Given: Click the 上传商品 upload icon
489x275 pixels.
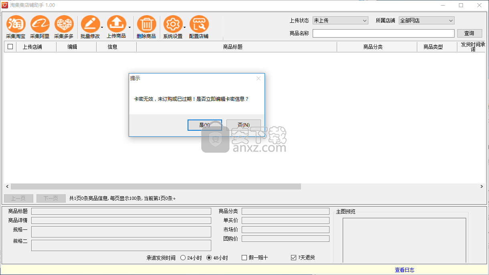Looking at the screenshot, I should coord(116,24).
